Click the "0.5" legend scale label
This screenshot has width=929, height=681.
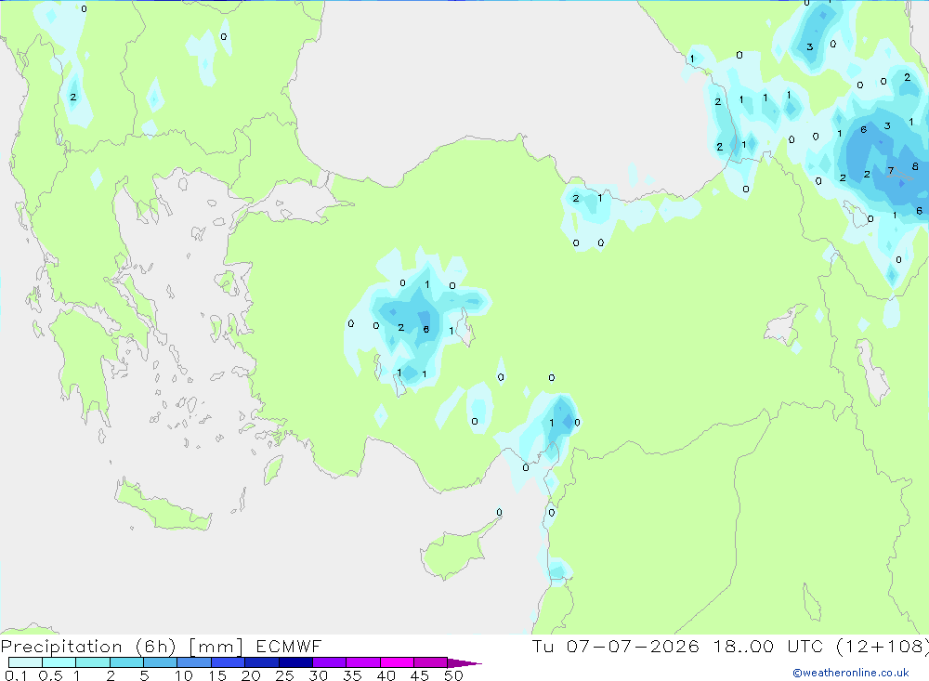pos(50,675)
